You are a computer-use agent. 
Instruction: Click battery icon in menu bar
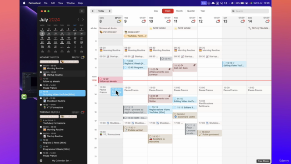(242, 3)
